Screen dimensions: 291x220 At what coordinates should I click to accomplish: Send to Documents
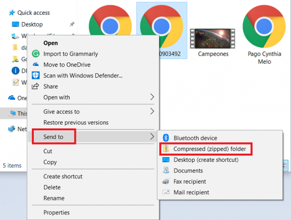click(220, 170)
